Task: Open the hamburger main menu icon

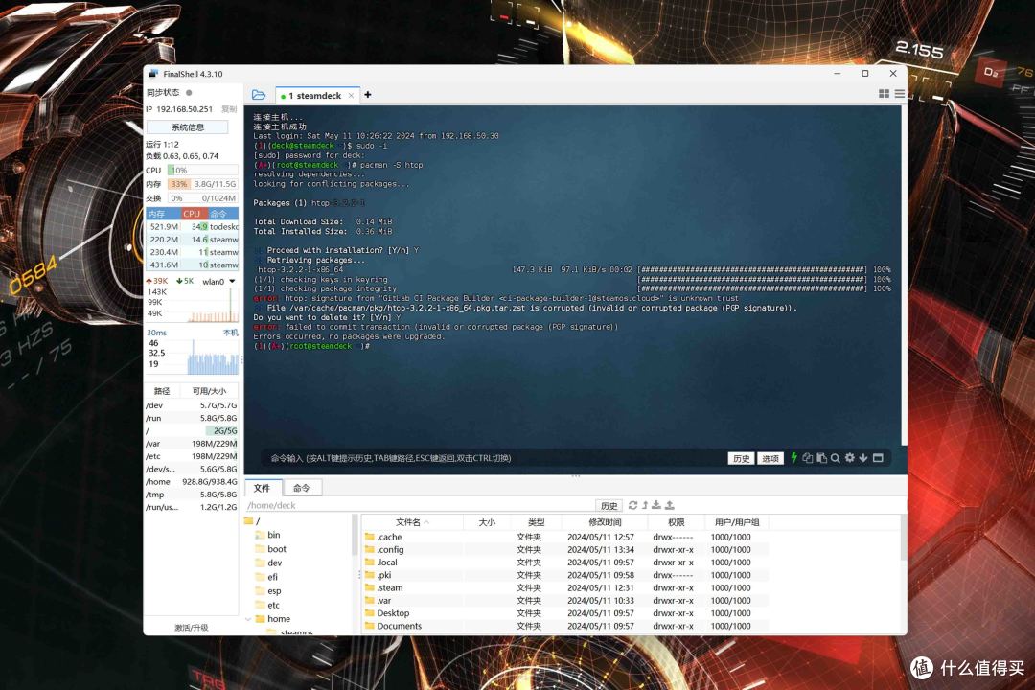Action: tap(899, 94)
